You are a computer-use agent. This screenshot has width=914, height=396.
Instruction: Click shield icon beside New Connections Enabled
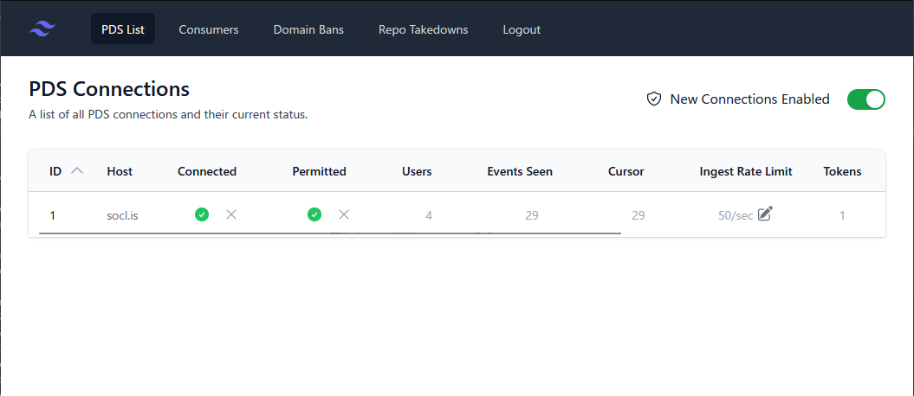point(654,99)
